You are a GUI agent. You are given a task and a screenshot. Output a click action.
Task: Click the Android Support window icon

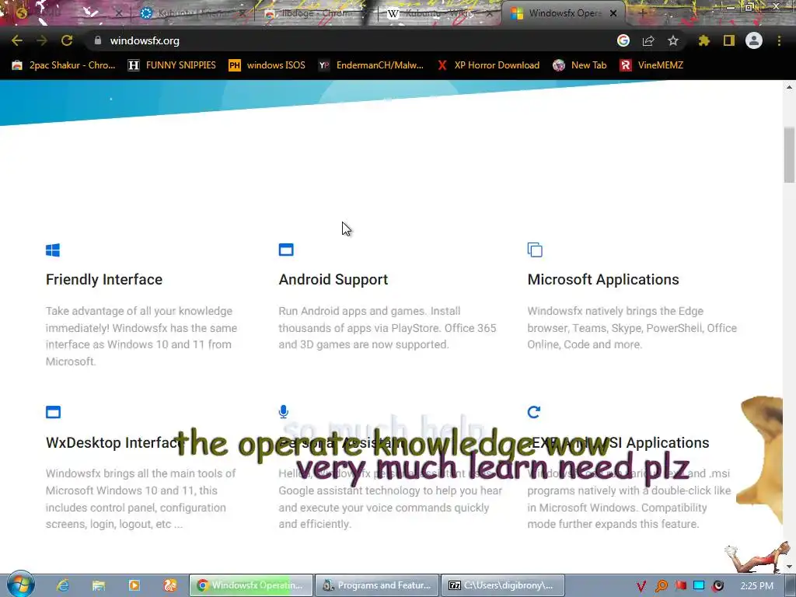click(286, 250)
